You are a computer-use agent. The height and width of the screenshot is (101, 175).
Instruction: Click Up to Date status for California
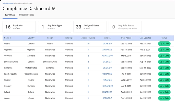[164, 68]
